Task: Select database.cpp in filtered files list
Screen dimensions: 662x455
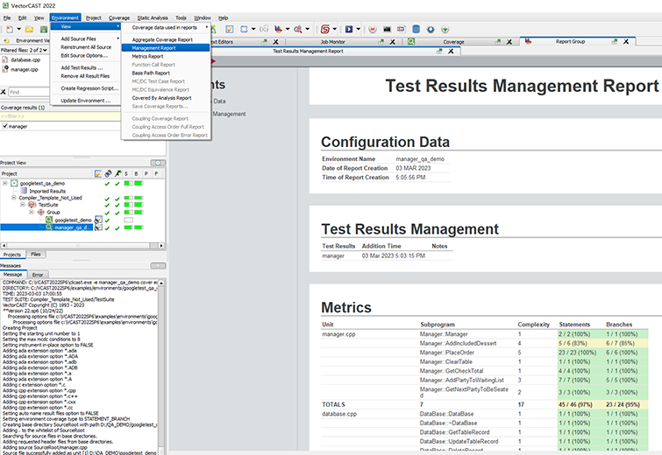Action: point(25,59)
